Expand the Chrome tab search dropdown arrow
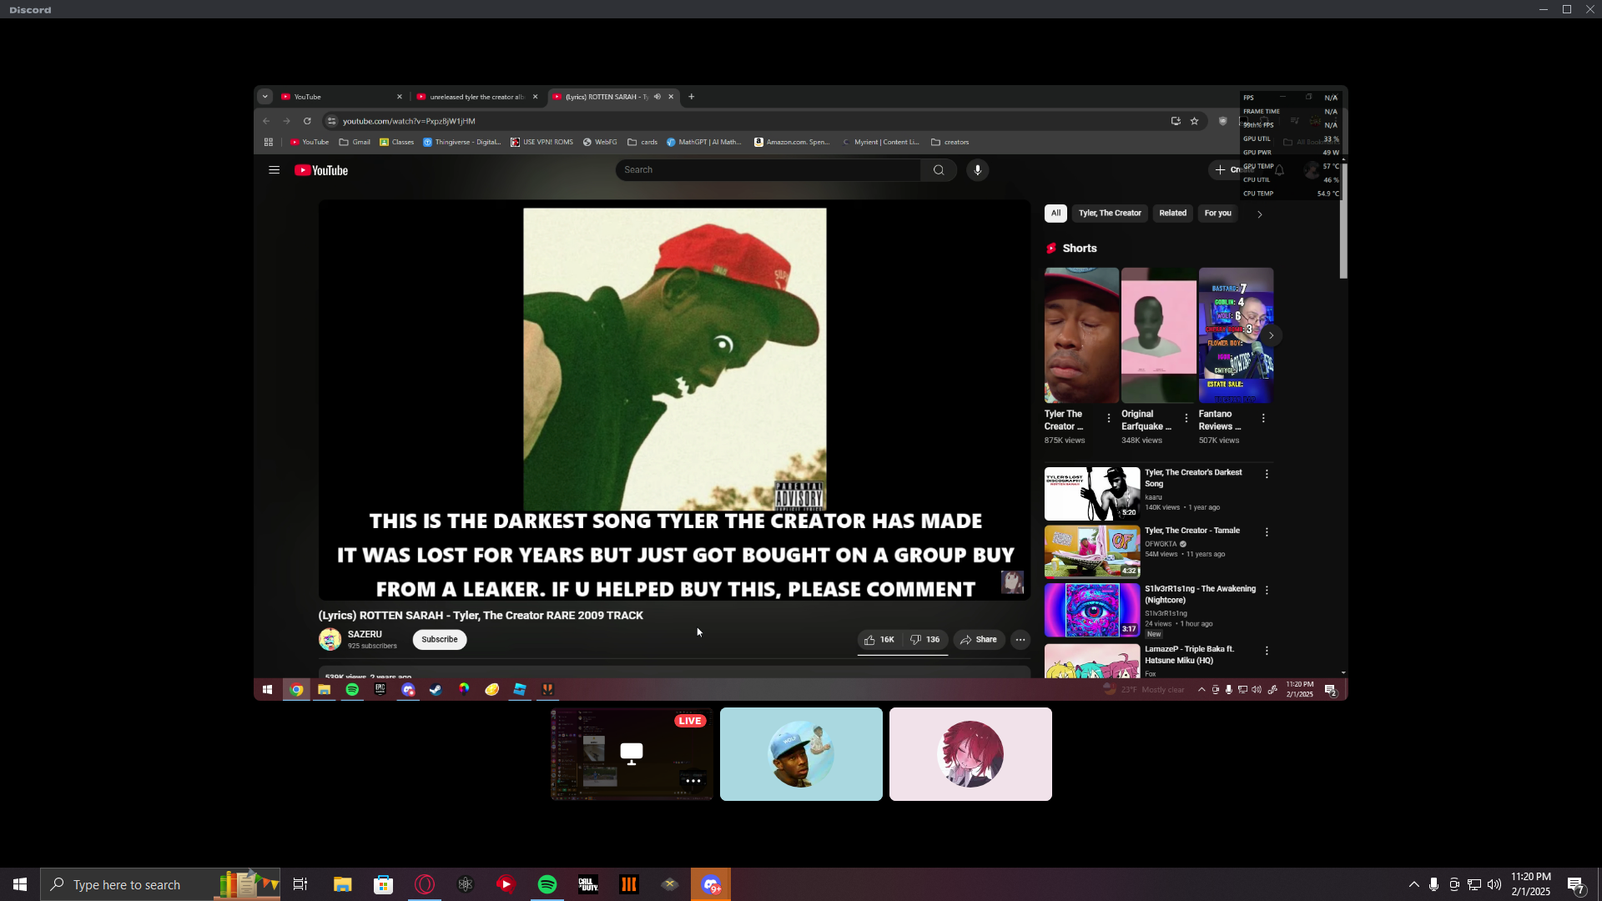Screen dimensions: 1602x901 click(265, 97)
